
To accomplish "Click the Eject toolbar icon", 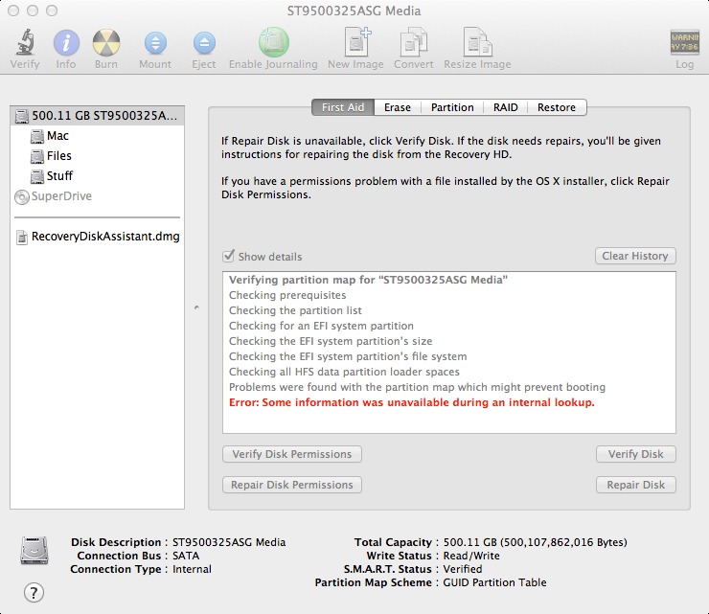I will click(x=204, y=43).
